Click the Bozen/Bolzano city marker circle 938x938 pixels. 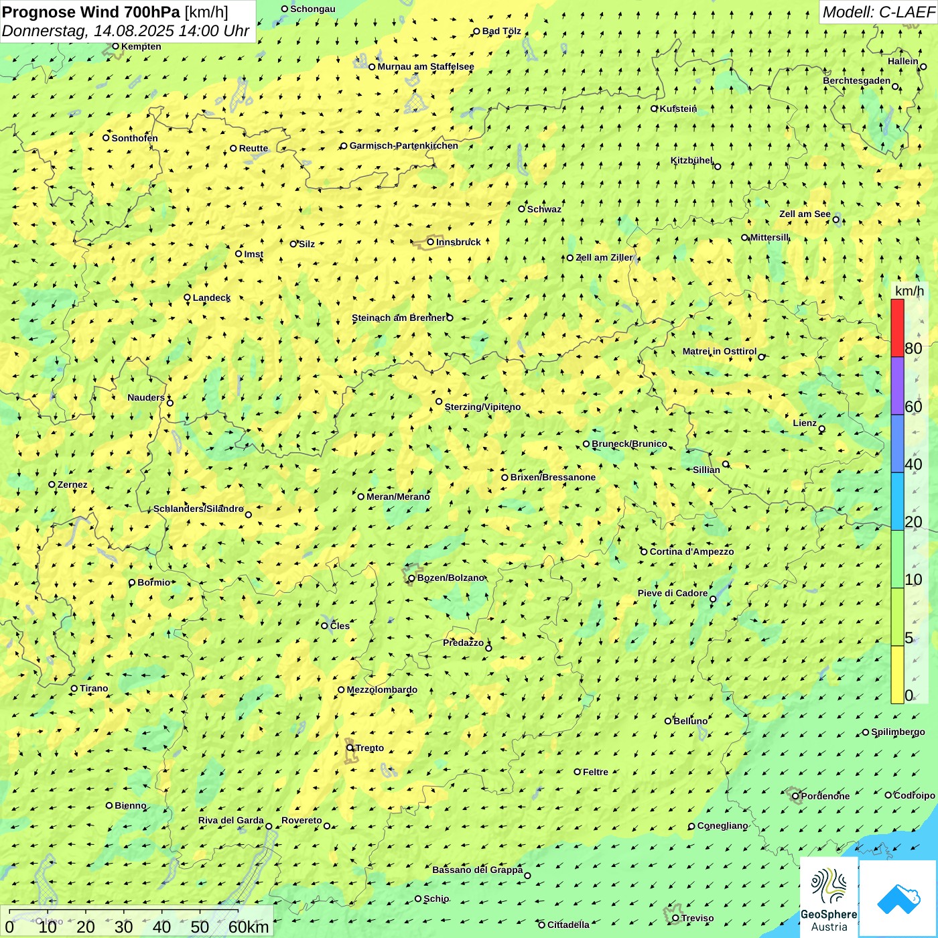411,578
